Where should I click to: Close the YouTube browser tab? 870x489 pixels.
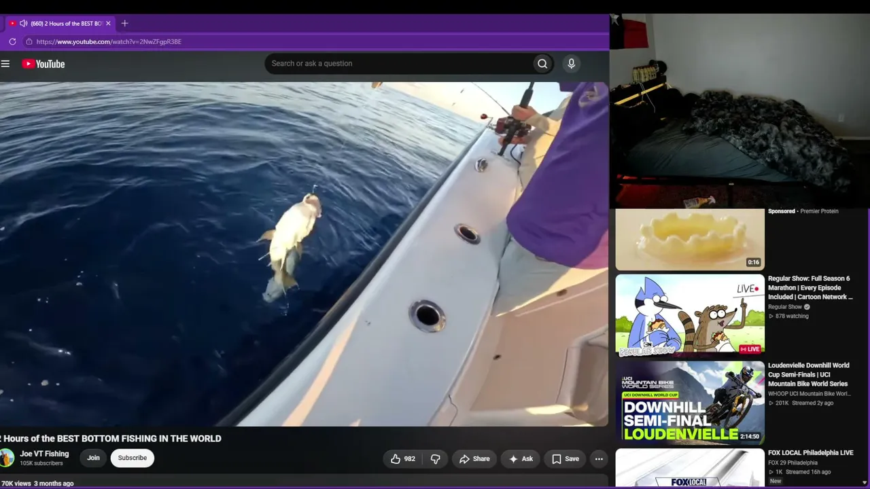click(108, 23)
